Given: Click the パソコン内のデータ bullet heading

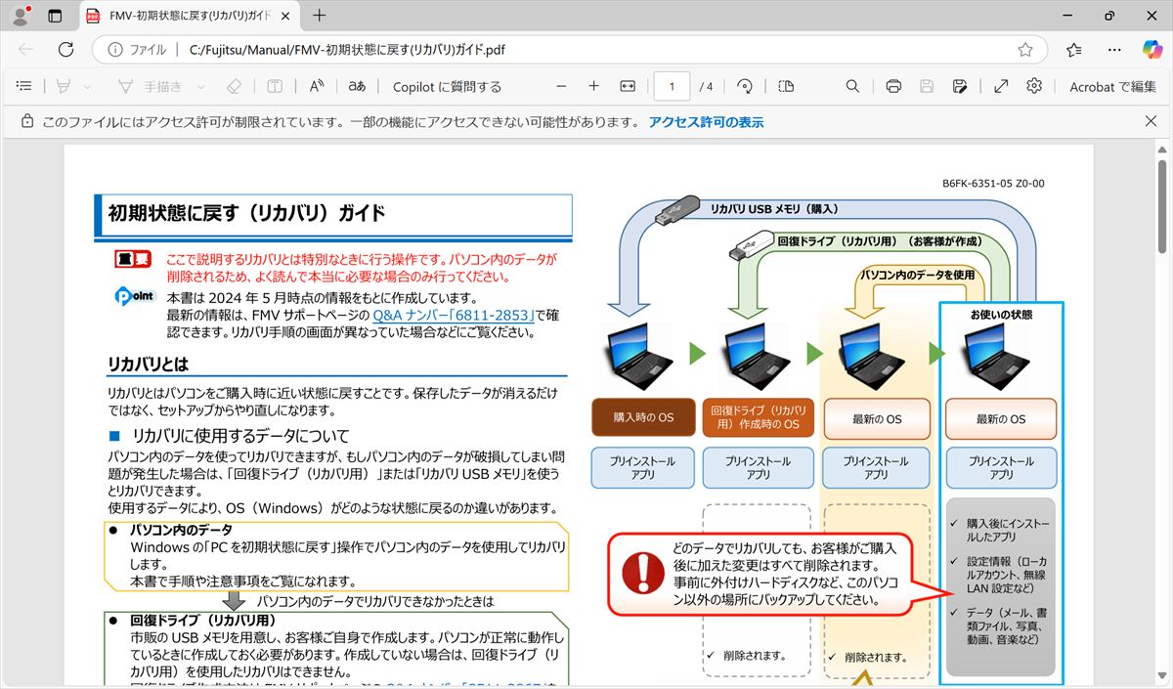Looking at the screenshot, I should point(182,529).
